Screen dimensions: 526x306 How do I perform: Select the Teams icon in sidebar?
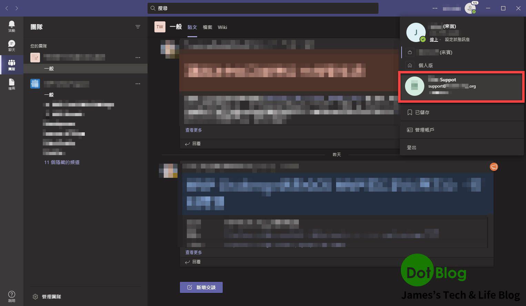point(12,65)
